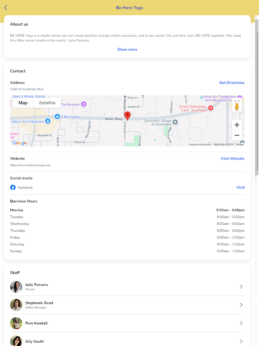Screen dimensions: 259x346
Task: Select the Office Manager label under Stephanie Read
Action: click(36, 308)
